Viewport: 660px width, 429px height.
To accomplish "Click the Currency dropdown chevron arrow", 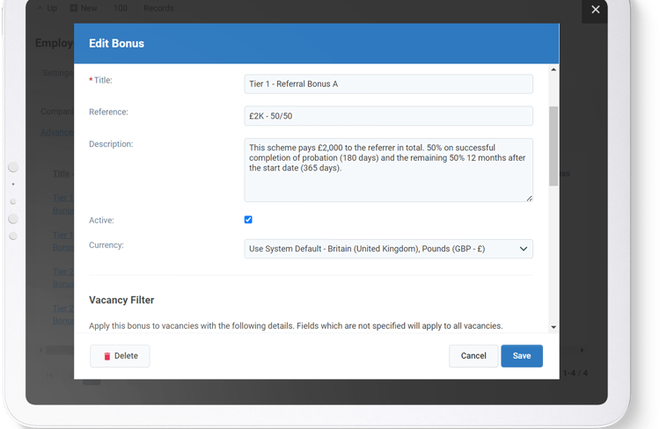I will [x=524, y=249].
